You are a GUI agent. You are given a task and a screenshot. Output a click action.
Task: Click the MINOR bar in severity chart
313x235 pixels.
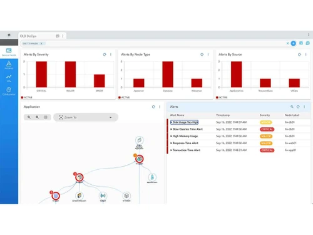100,81
